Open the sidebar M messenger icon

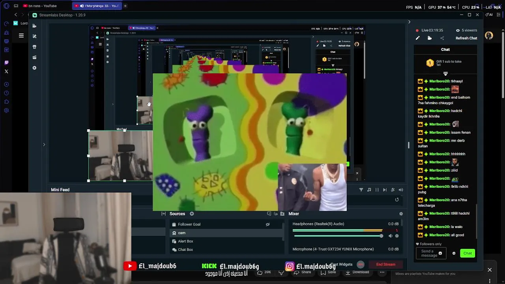(6, 50)
